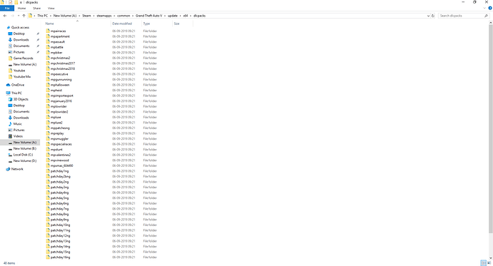Open the File menu
Image resolution: width=493 pixels, height=266 pixels.
(7, 8)
